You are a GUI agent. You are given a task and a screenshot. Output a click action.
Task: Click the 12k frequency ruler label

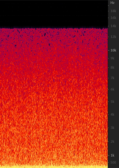[113, 37]
